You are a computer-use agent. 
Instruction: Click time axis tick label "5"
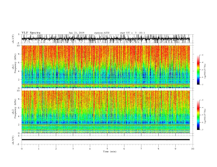pos(107,149)
